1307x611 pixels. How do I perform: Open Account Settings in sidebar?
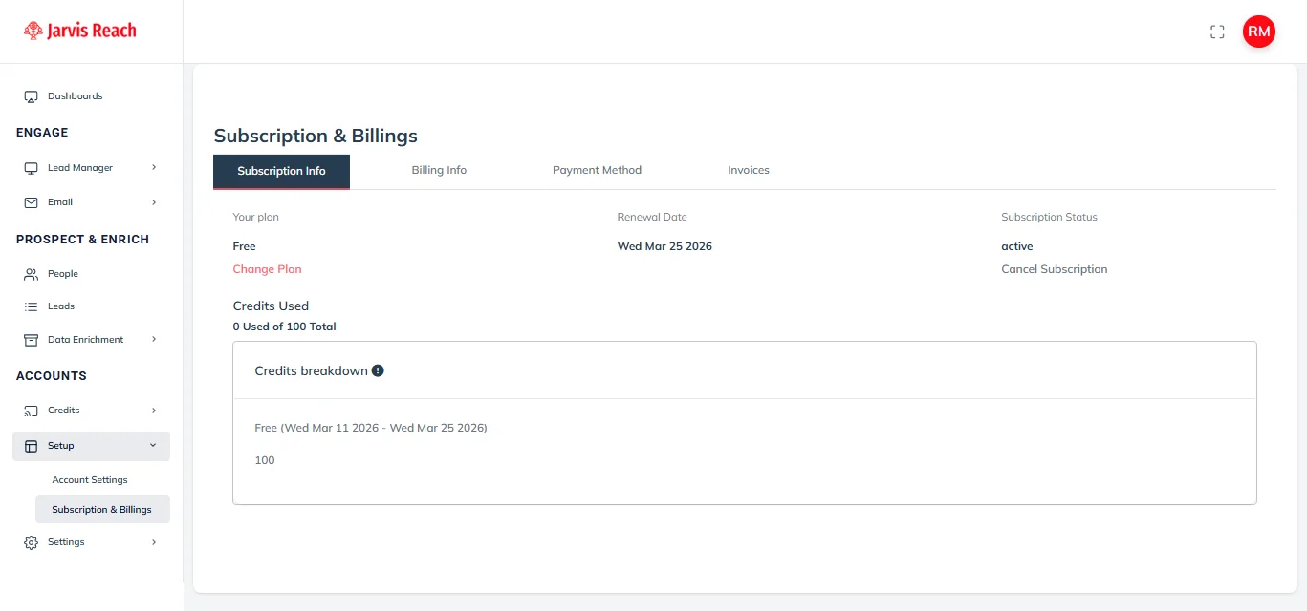[x=90, y=480]
